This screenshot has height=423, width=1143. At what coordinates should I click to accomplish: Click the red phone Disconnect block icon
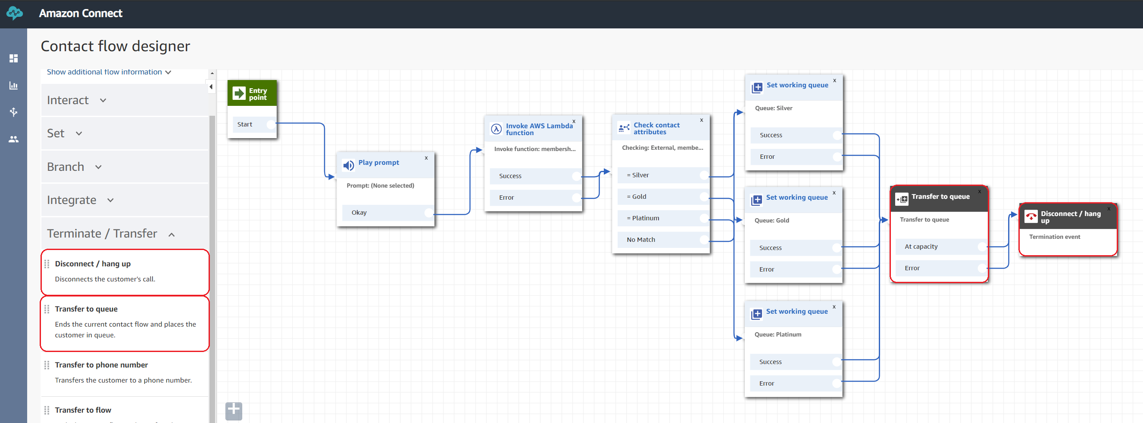tap(1031, 216)
